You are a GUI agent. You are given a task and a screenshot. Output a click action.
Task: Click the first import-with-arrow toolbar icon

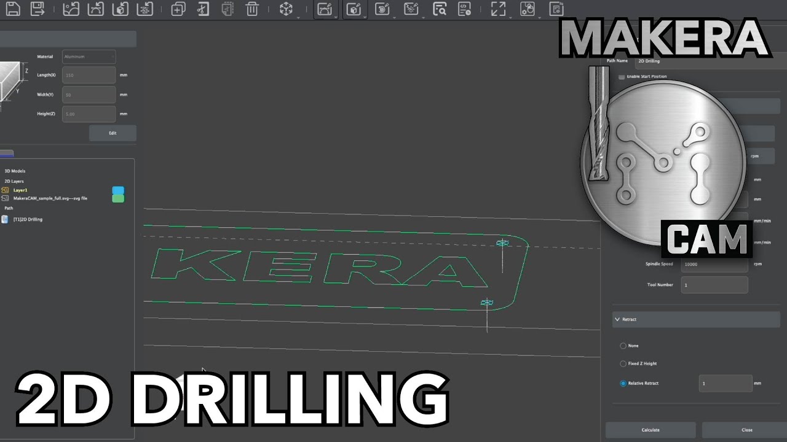(71, 9)
